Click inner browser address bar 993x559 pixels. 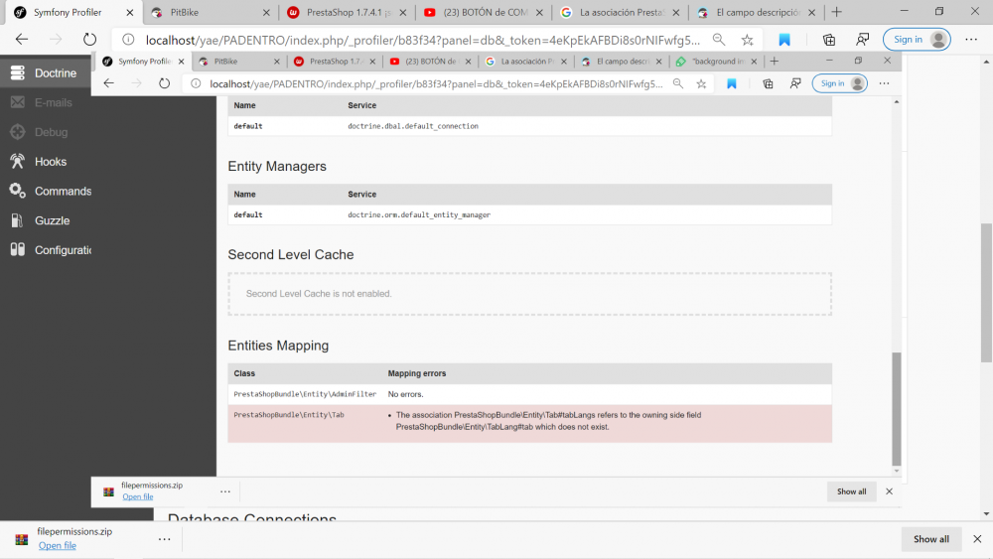click(x=436, y=83)
